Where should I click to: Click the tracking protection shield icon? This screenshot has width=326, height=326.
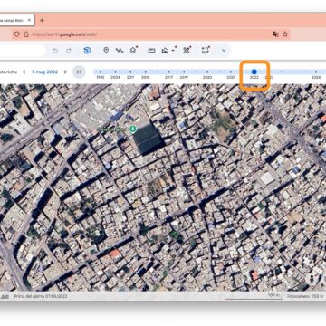coord(17,34)
